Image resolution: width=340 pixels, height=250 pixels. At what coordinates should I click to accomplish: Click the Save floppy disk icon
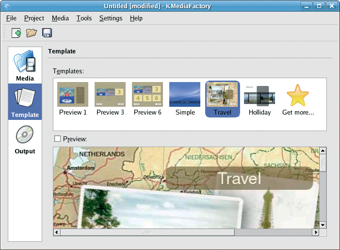point(47,33)
